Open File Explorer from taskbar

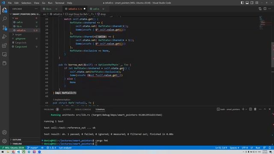click(x=8, y=152)
